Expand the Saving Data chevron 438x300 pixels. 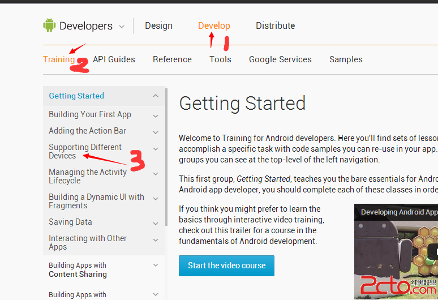tap(156, 224)
